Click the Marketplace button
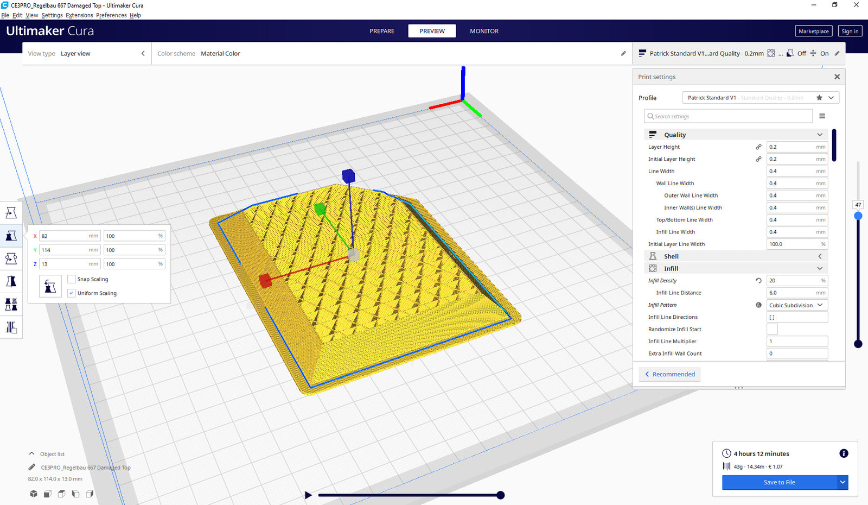Image resolution: width=868 pixels, height=505 pixels. pos(813,31)
